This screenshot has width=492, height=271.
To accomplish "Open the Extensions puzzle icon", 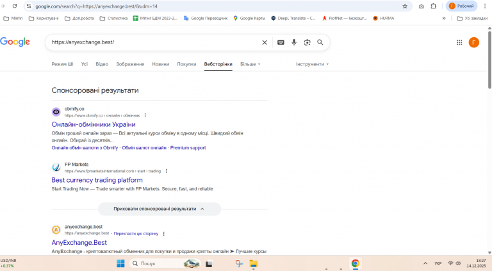I will 433,6.
